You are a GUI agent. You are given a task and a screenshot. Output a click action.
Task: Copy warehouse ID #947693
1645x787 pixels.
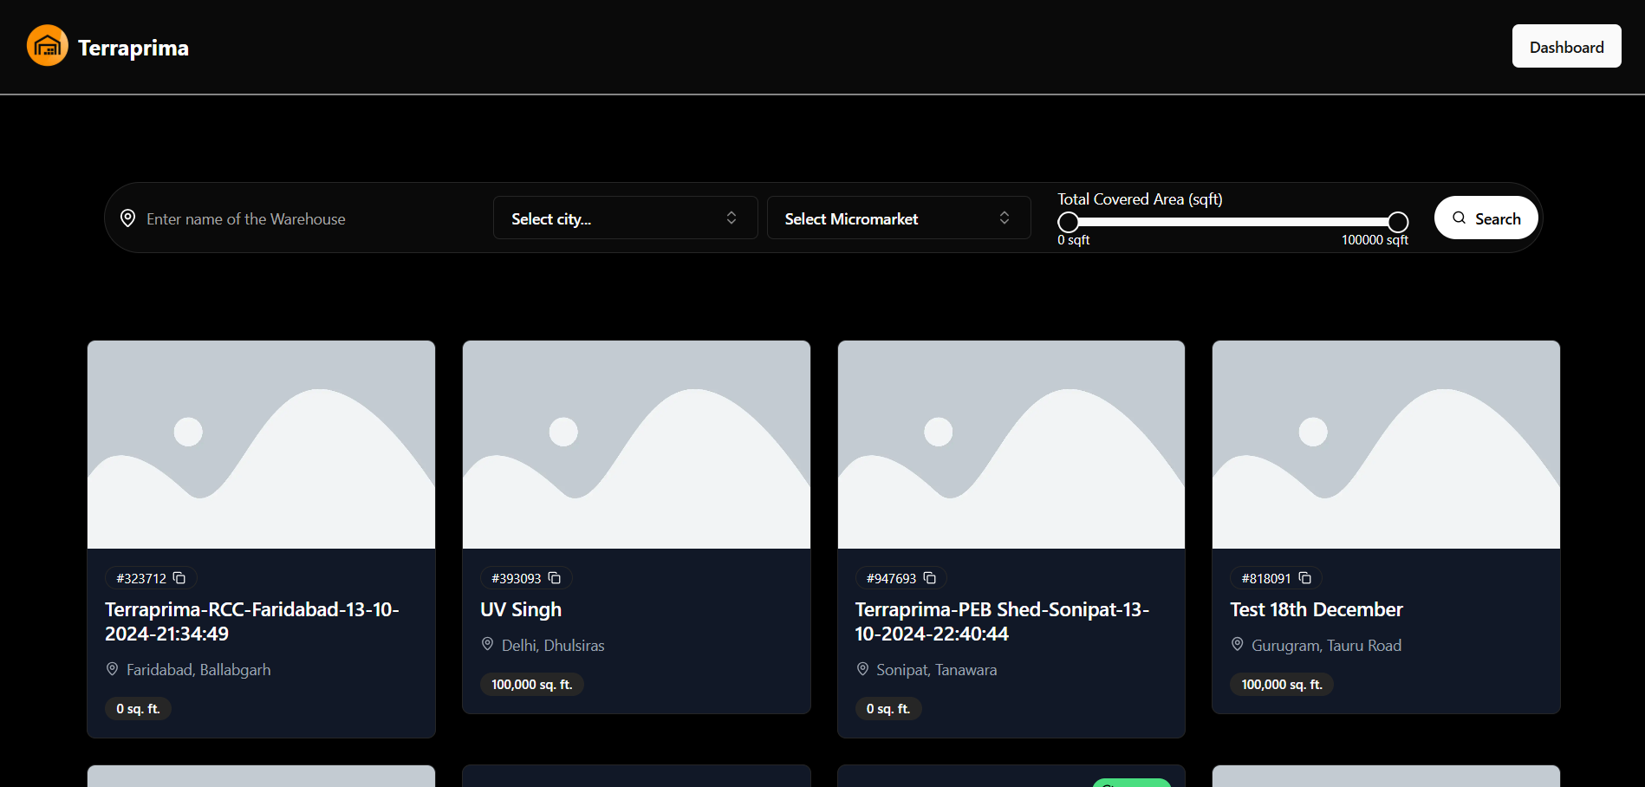929,578
